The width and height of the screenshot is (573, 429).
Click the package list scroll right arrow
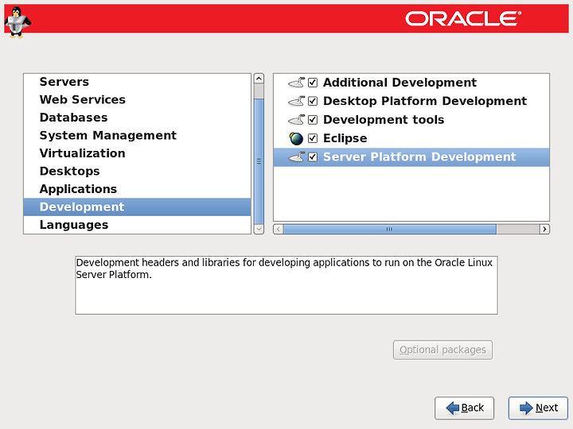544,229
